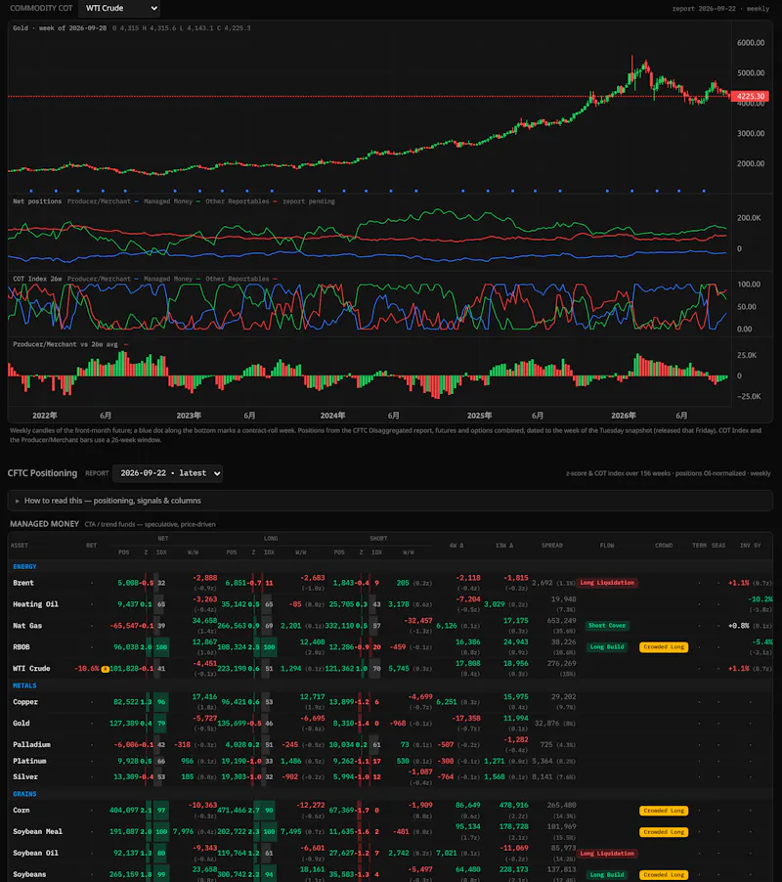782x882 pixels.
Task: Click the 2025年 label on the time axis
Action: click(x=479, y=416)
